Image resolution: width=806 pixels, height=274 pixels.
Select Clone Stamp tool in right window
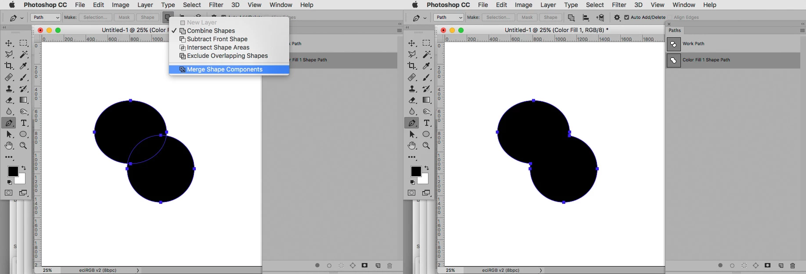tap(412, 89)
